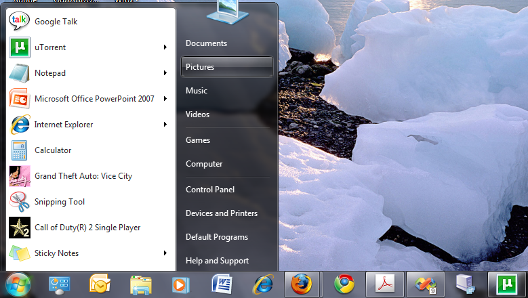528x298 pixels.
Task: Expand Notepad recent files arrow
Action: tap(165, 73)
